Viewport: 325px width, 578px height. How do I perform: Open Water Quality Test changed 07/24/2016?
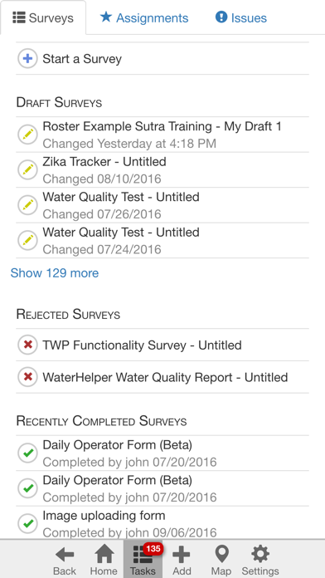click(x=162, y=241)
